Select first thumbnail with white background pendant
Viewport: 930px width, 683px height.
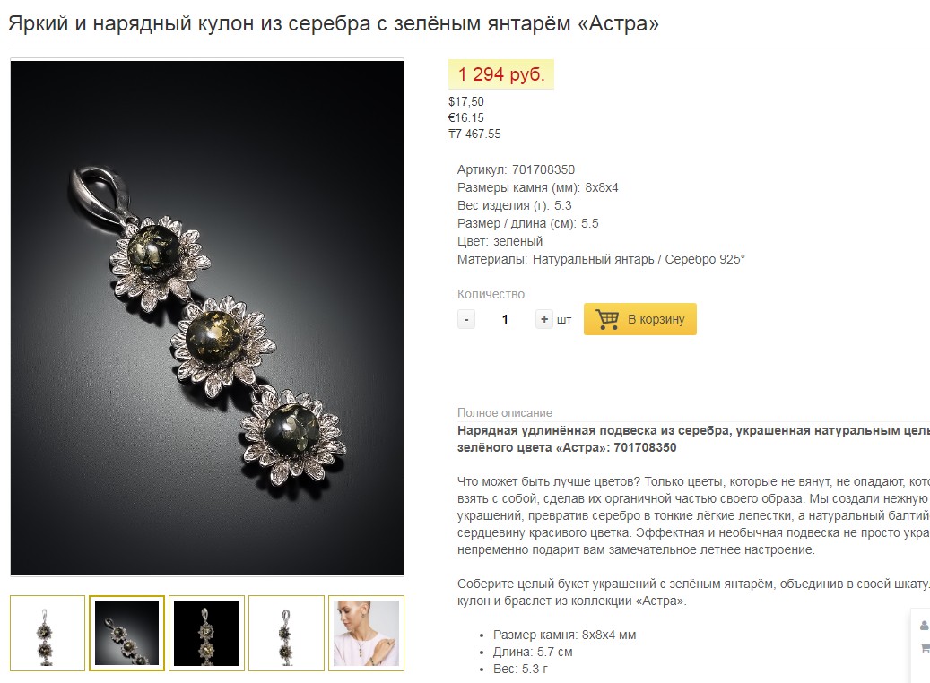coord(48,633)
